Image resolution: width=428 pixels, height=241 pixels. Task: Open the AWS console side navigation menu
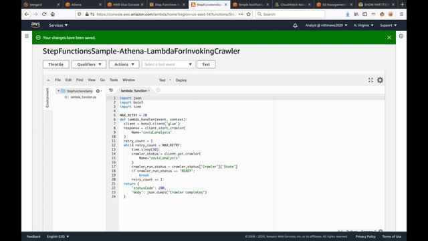pyautogui.click(x=27, y=36)
